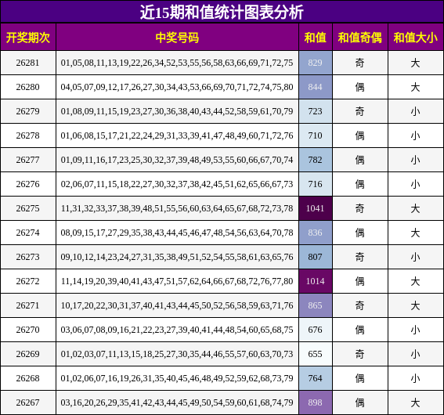Click the dark sum cell 1041
Screen dimensions: 444x415
(x=315, y=208)
